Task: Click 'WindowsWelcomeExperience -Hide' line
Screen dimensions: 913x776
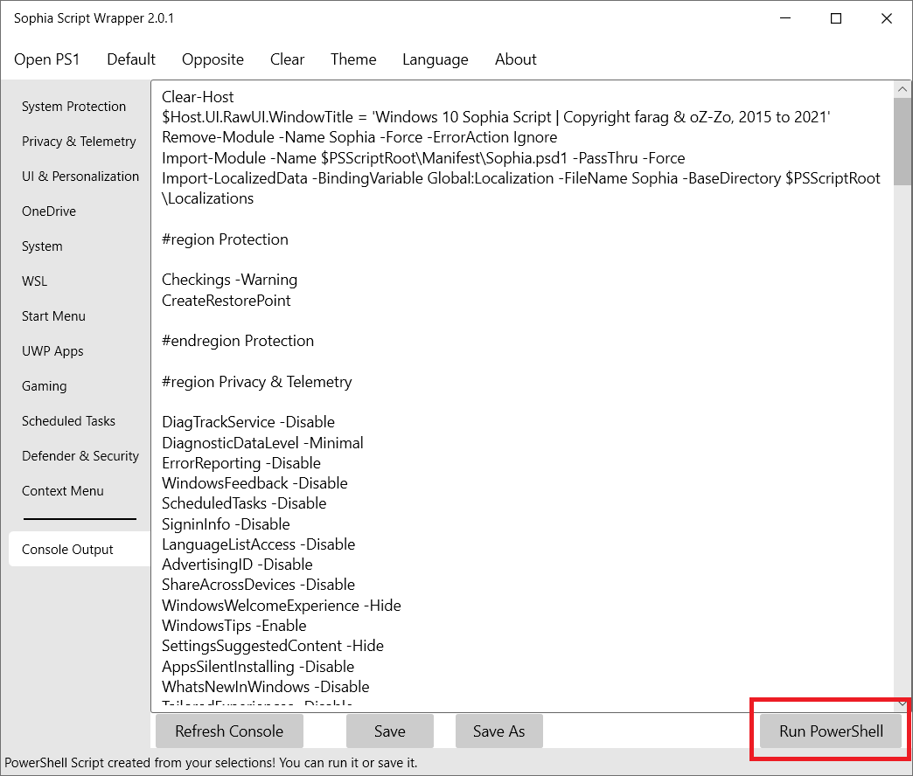Action: 282,606
